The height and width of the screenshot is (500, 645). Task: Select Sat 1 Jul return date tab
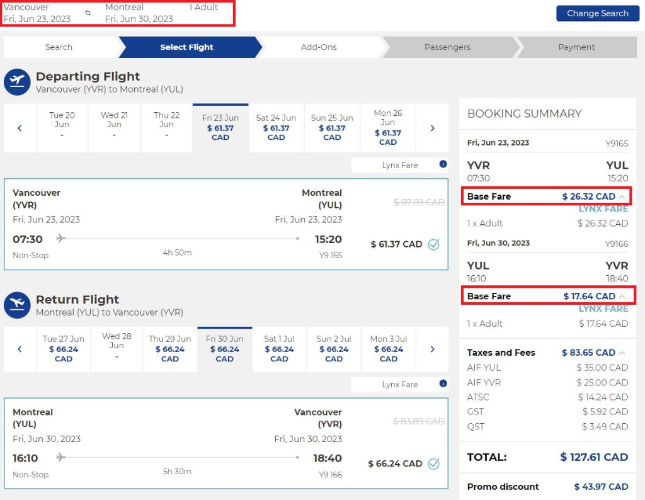tap(279, 349)
